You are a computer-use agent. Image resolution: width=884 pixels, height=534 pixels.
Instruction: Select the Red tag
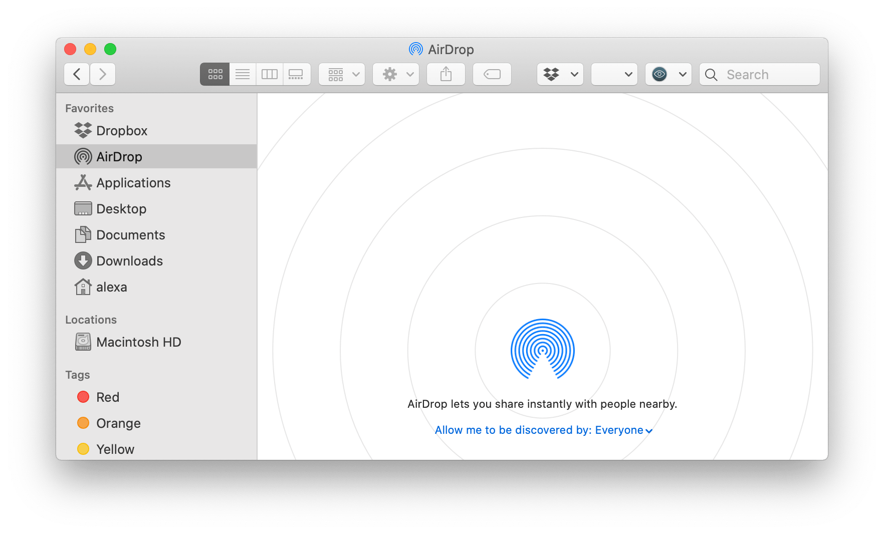click(107, 397)
